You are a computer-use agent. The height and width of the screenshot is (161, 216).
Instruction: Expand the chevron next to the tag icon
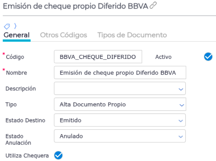click(x=15, y=26)
